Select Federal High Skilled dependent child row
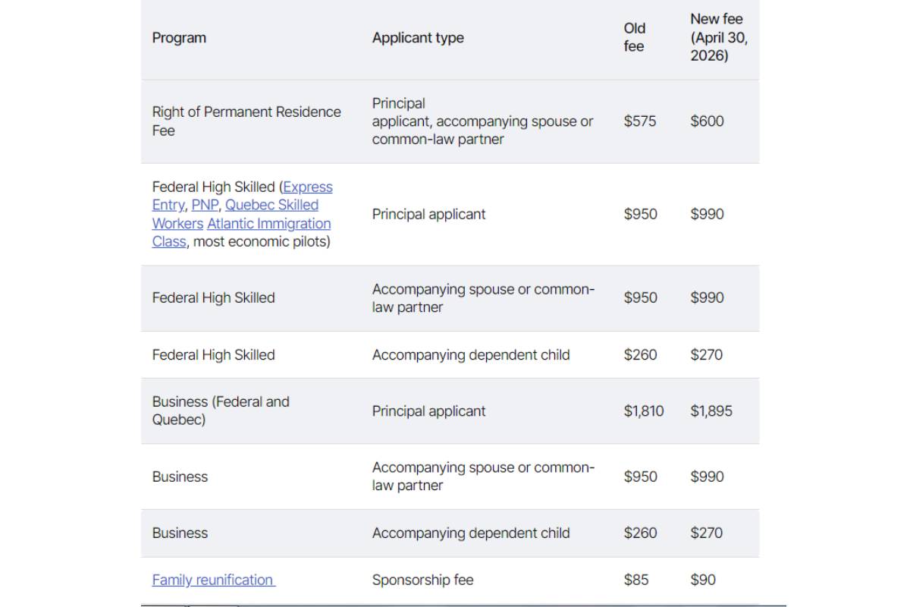 point(450,354)
